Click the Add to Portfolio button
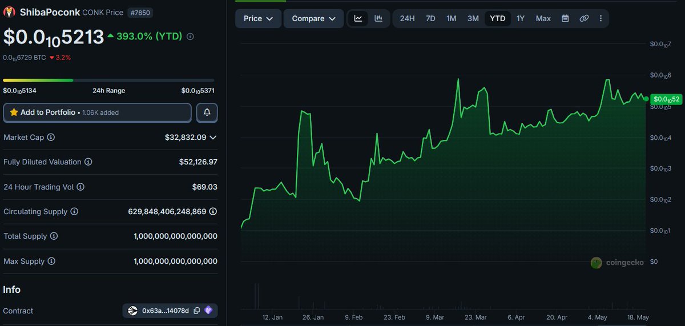This screenshot has width=685, height=326. tap(97, 112)
